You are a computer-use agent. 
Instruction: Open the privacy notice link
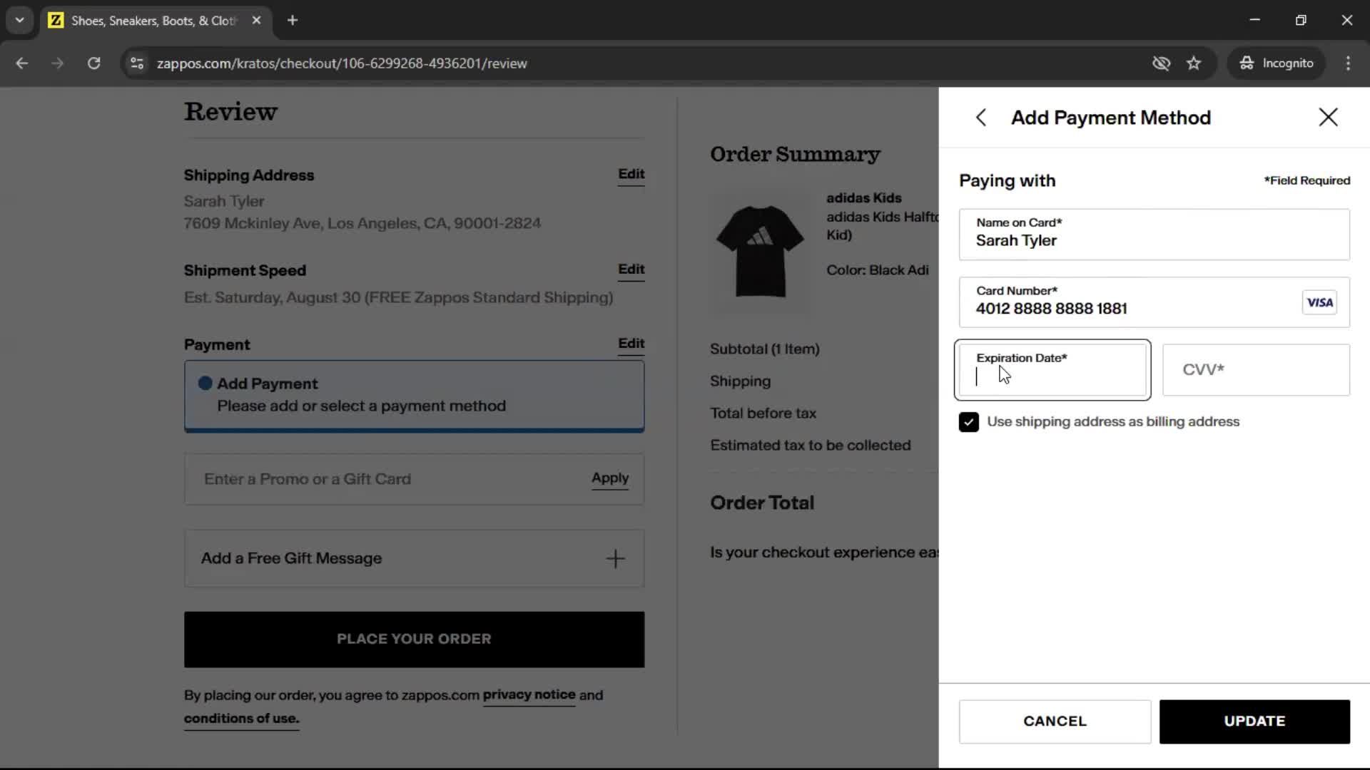click(x=529, y=695)
